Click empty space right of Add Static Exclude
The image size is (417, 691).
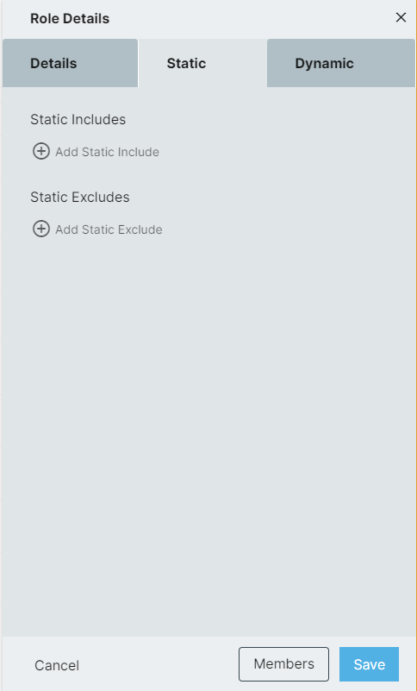[289, 229]
